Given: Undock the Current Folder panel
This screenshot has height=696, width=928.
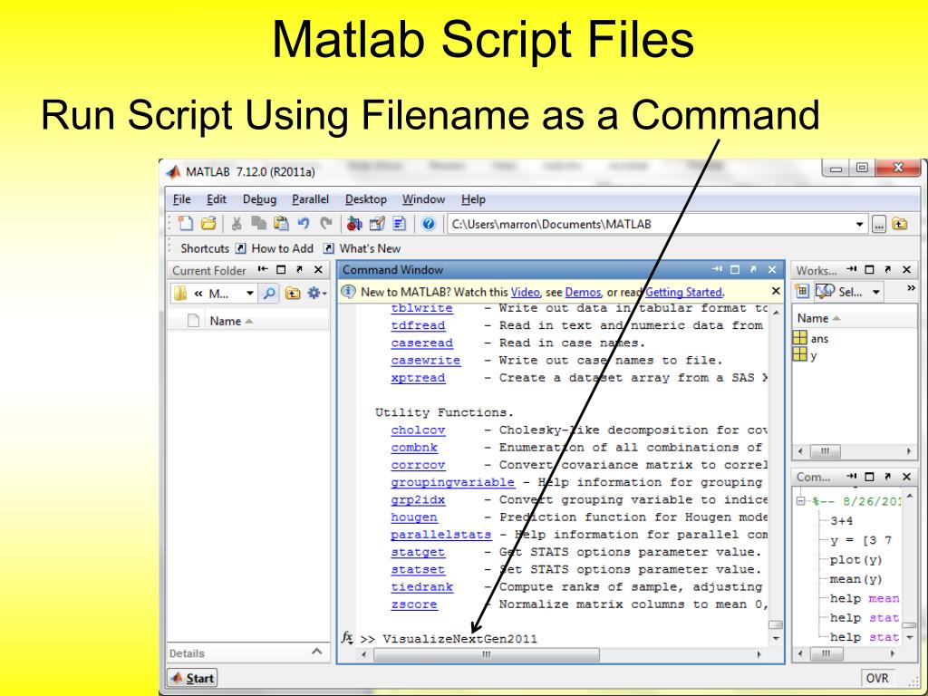Looking at the screenshot, I should (299, 270).
